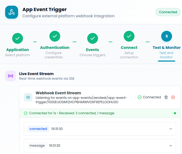This screenshot has height=154, width=182.
Task: Go to the Authentication step label
Action: (x=55, y=48)
